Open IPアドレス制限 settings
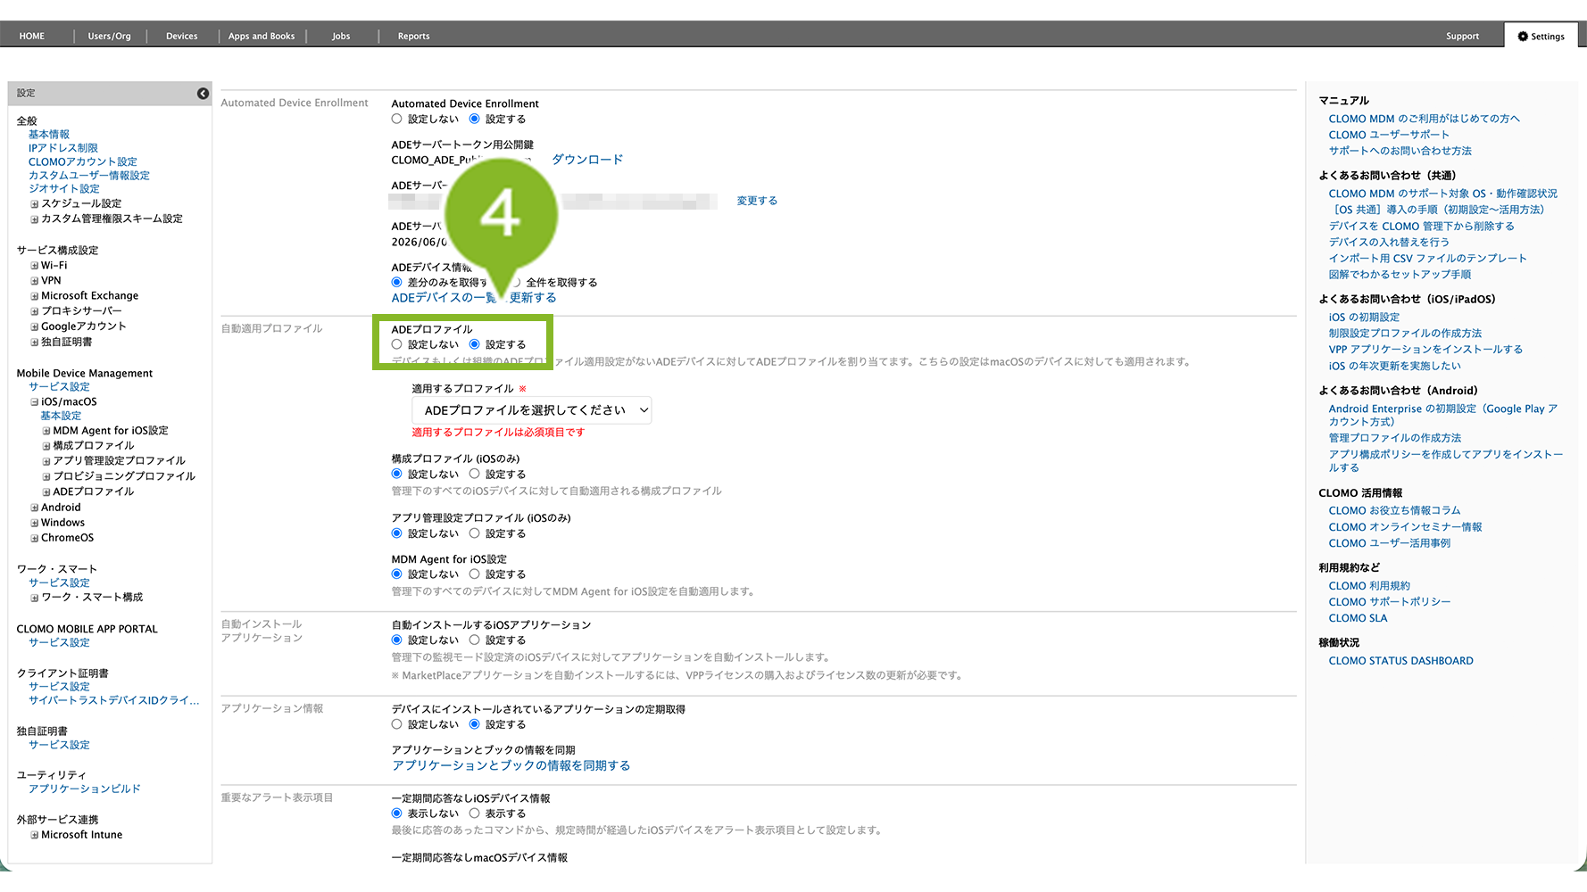Image resolution: width=1587 pixels, height=892 pixels. pos(63,148)
